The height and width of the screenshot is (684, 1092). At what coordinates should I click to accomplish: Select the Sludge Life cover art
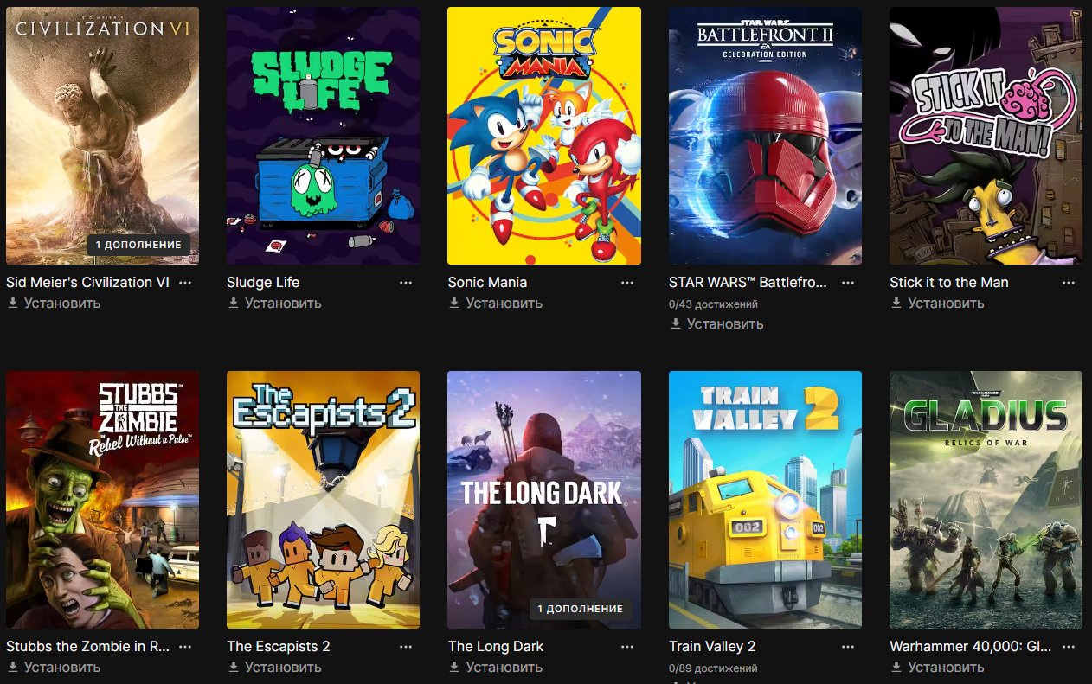pyautogui.click(x=323, y=136)
